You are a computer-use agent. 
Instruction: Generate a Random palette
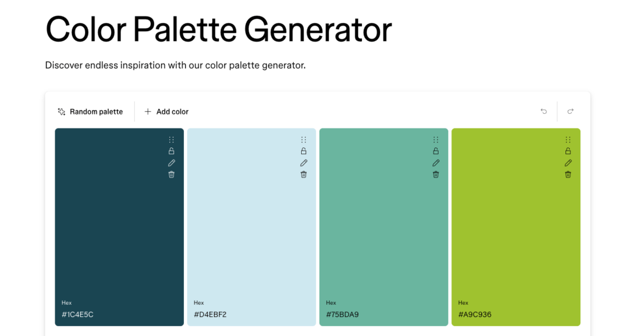click(x=90, y=112)
